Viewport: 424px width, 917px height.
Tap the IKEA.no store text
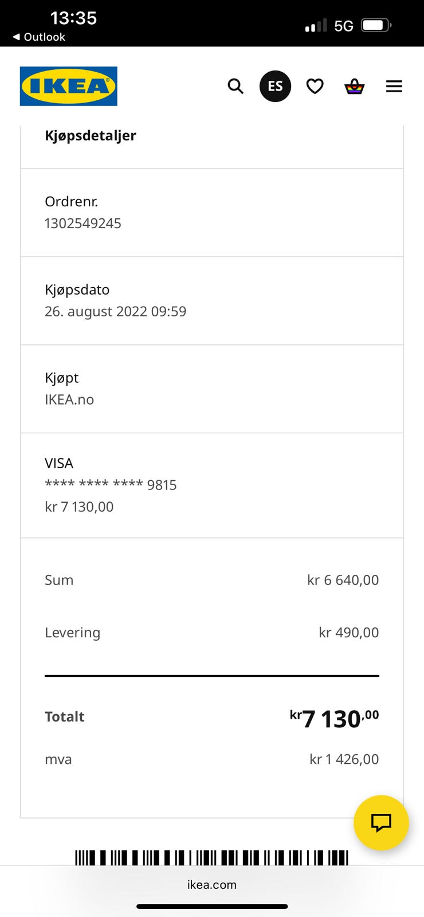[x=69, y=399]
